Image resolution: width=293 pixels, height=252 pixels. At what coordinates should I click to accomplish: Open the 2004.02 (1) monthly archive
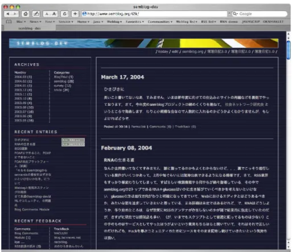pyautogui.click(x=23, y=81)
